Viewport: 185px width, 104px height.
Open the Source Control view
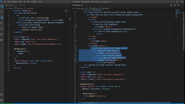[x=2, y=17]
